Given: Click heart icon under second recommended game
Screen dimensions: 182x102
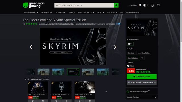Looking at the screenshot, I should [x=56, y=101].
